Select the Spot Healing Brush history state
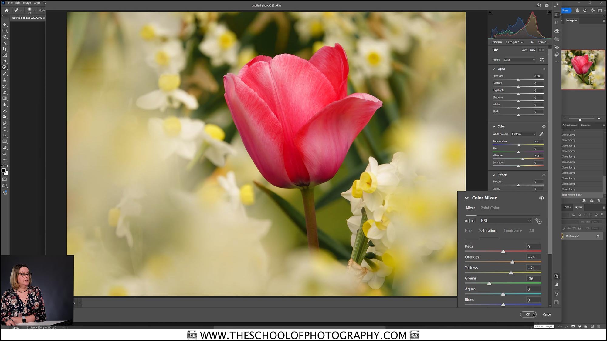The height and width of the screenshot is (341, 607). pos(572,195)
